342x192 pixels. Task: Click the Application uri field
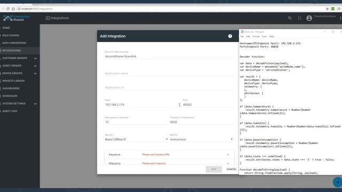(169, 87)
